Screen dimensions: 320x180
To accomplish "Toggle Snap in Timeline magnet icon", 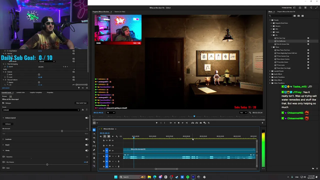I will tap(104, 136).
